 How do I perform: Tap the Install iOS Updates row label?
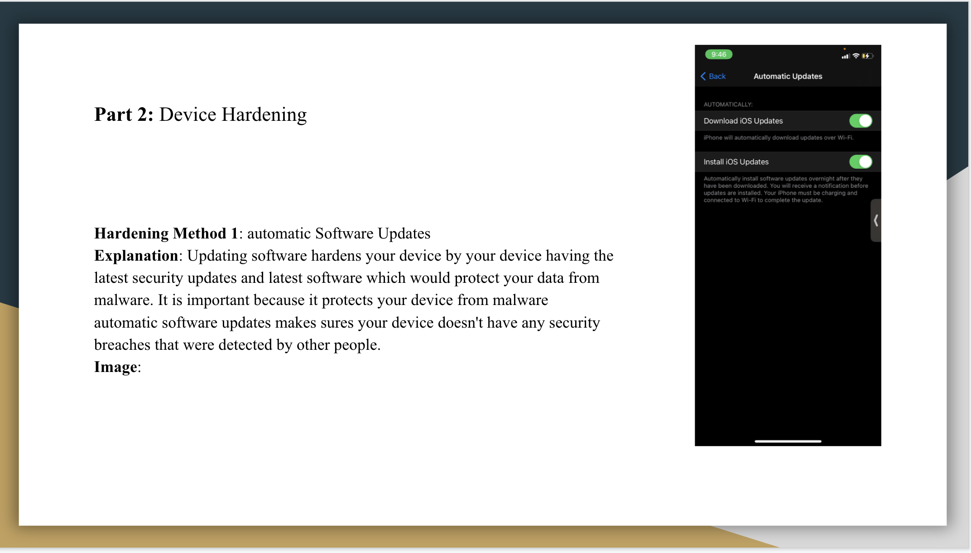[x=736, y=162]
